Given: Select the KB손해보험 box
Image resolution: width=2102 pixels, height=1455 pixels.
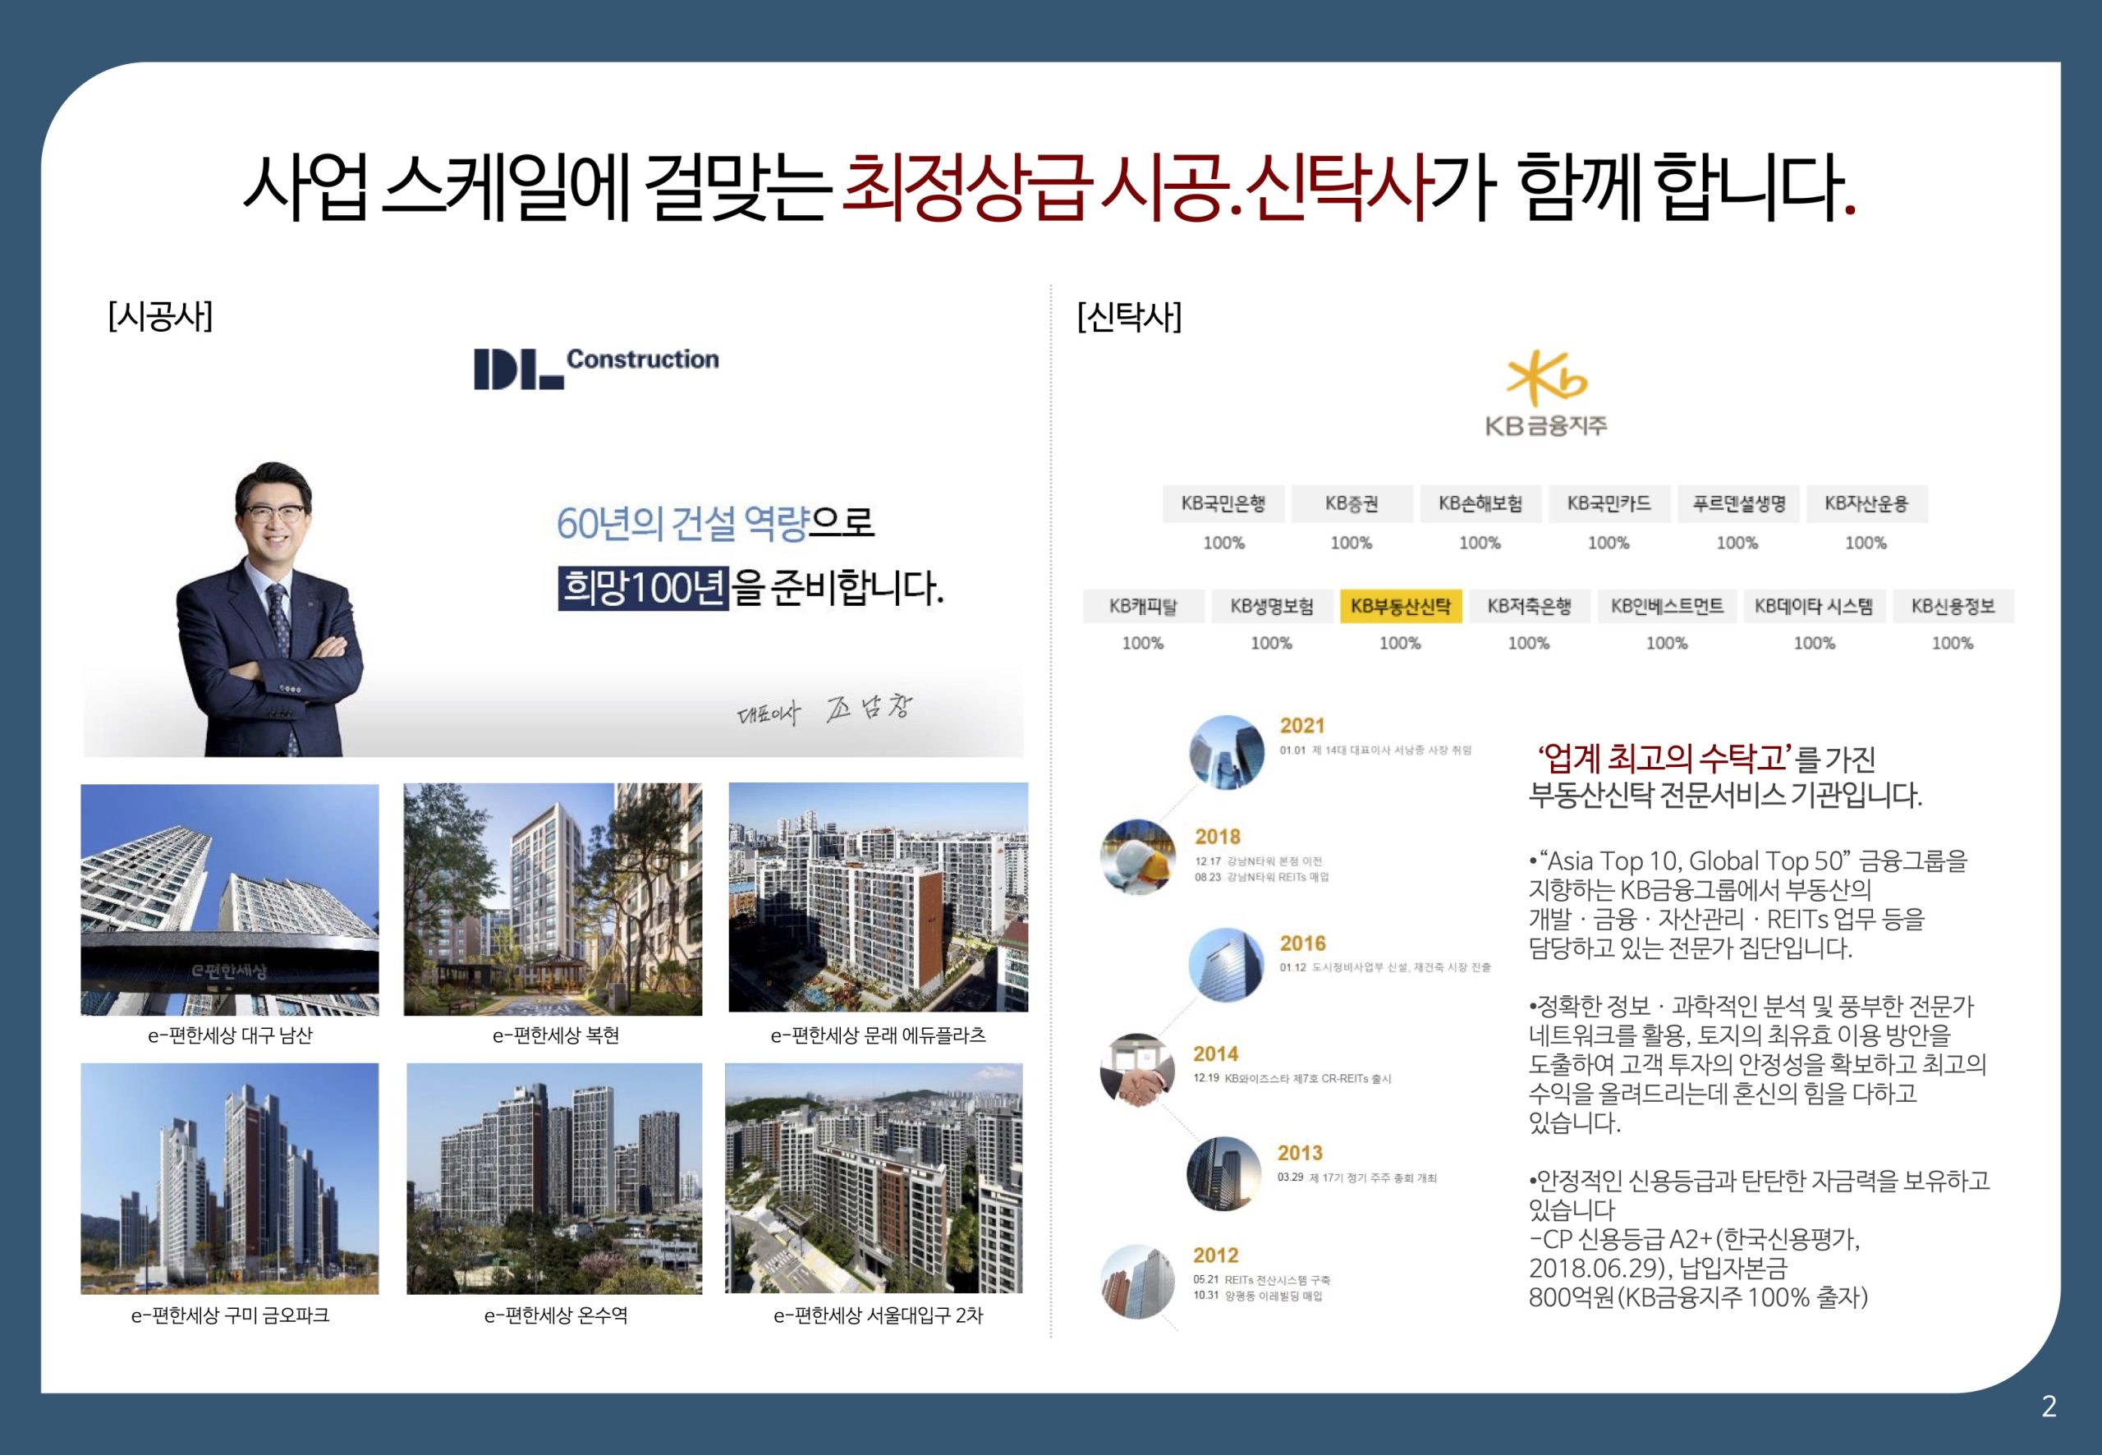Looking at the screenshot, I should [1480, 503].
